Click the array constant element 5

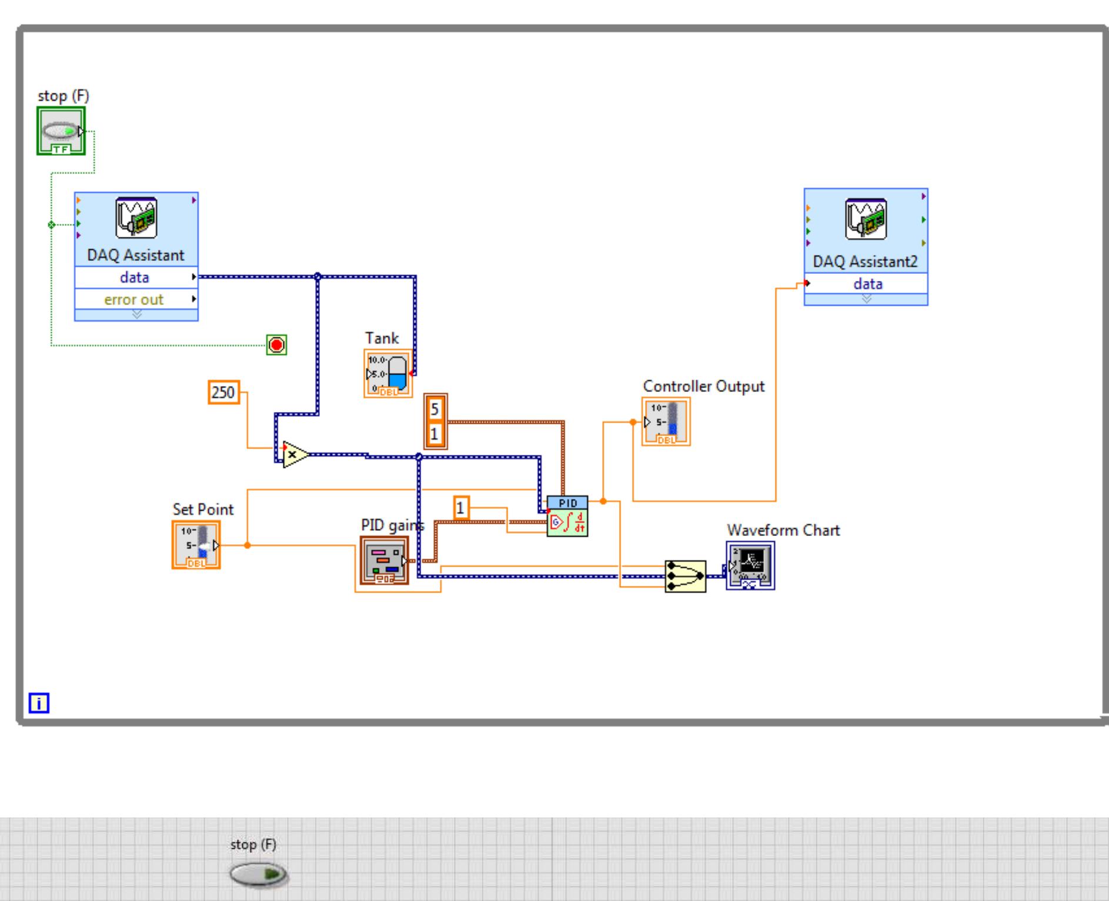pos(435,409)
